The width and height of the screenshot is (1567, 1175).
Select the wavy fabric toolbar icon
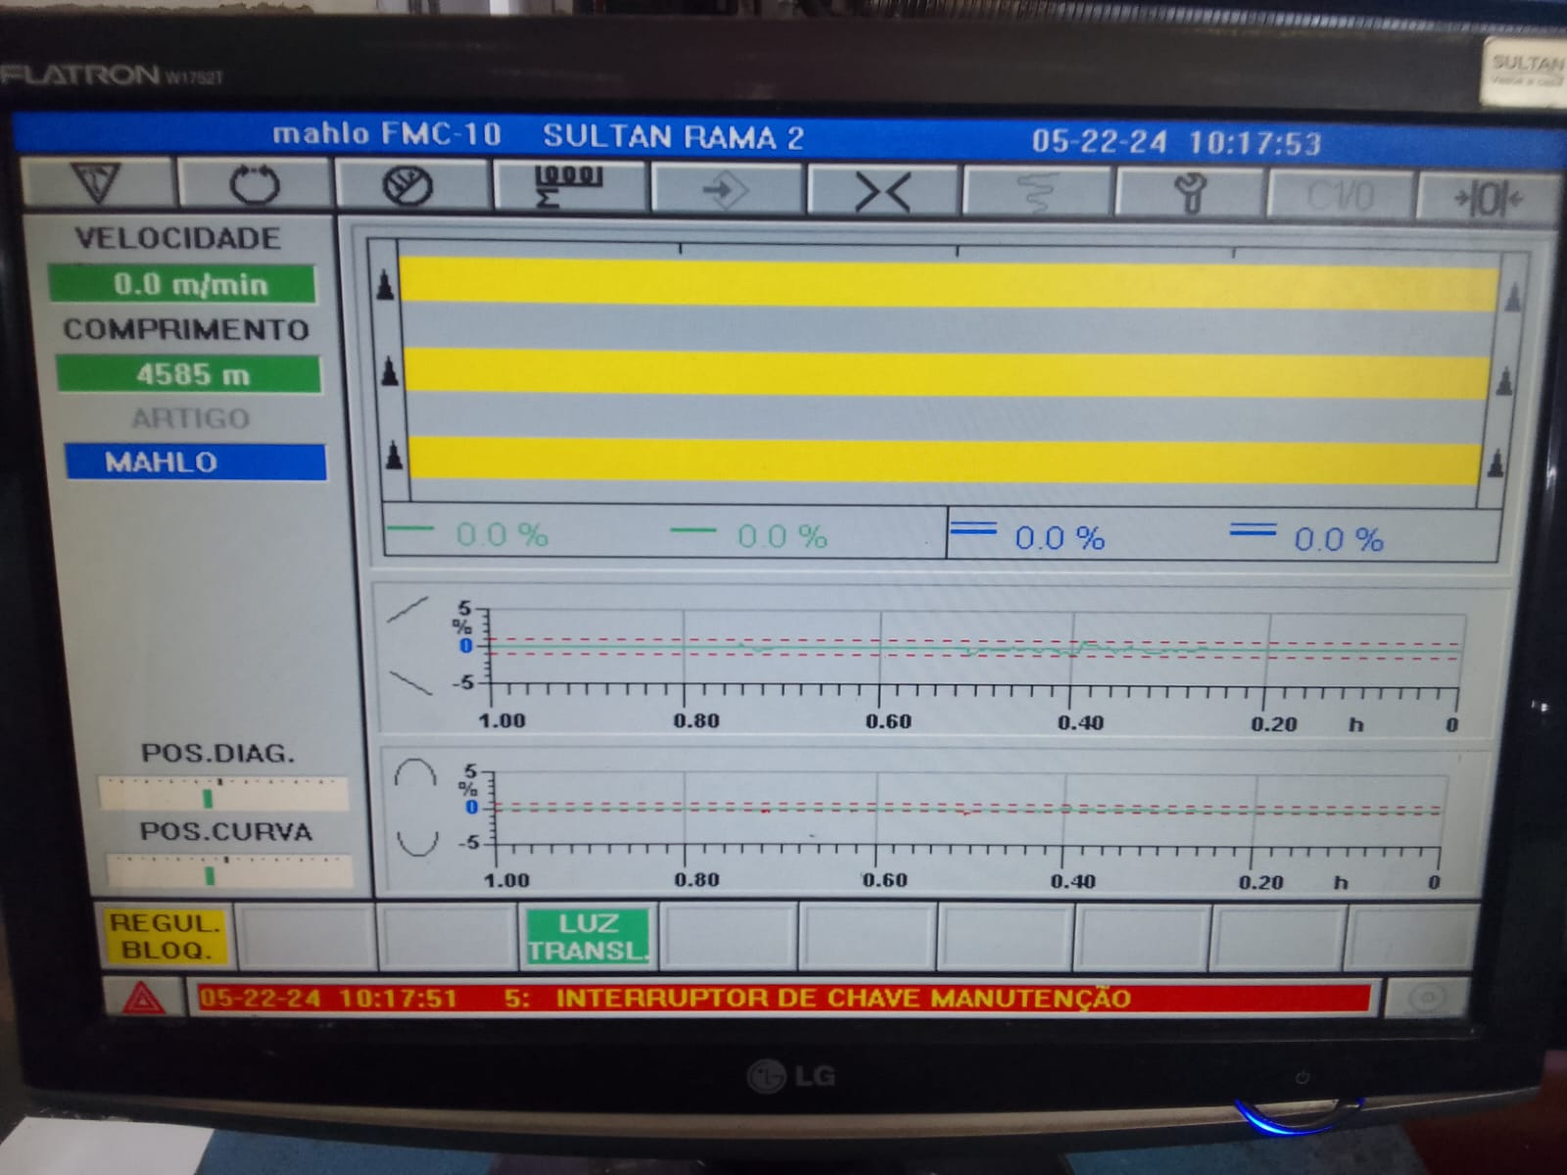pos(1037,192)
